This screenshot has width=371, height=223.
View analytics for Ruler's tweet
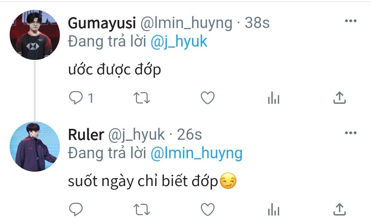[273, 209]
